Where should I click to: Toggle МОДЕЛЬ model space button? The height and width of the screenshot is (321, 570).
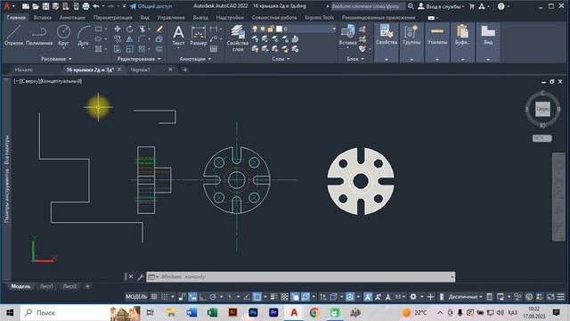click(x=136, y=297)
